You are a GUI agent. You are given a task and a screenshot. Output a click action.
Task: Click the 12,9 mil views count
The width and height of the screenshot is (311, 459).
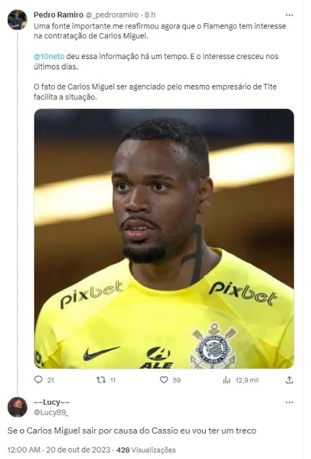pos(247,380)
